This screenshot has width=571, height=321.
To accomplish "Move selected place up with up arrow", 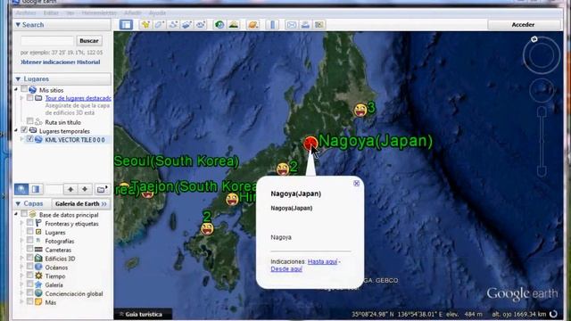I will [x=70, y=189].
